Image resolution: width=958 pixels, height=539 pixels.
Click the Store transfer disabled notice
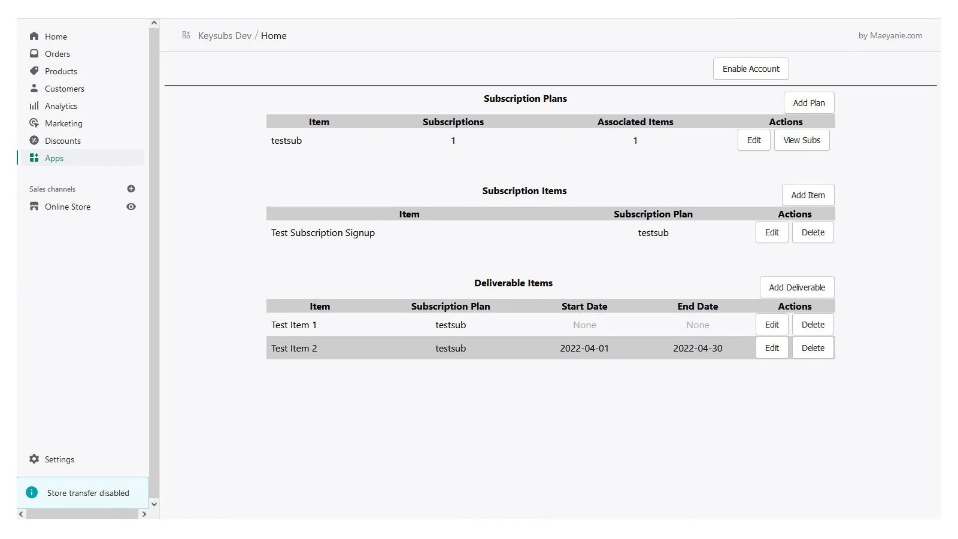pyautogui.click(x=83, y=493)
